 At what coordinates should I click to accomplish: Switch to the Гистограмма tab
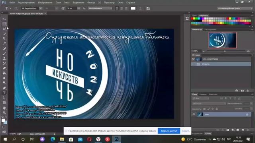pos(210,30)
